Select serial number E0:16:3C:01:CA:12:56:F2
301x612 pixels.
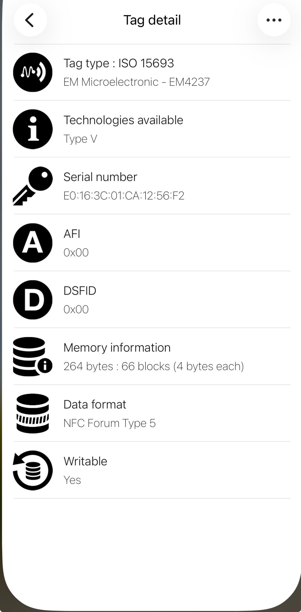(x=124, y=195)
